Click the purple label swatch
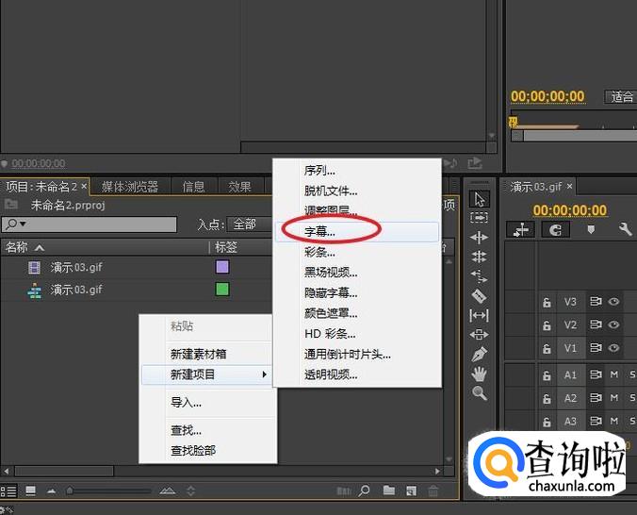Viewport: 637px width, 515px height. [x=222, y=267]
